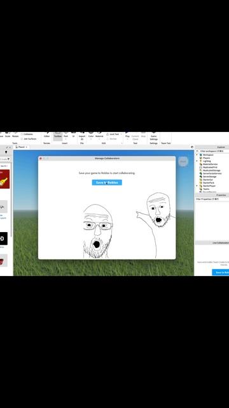Click the Filter Properties search field
This screenshot has width=229, height=408.
point(212,199)
